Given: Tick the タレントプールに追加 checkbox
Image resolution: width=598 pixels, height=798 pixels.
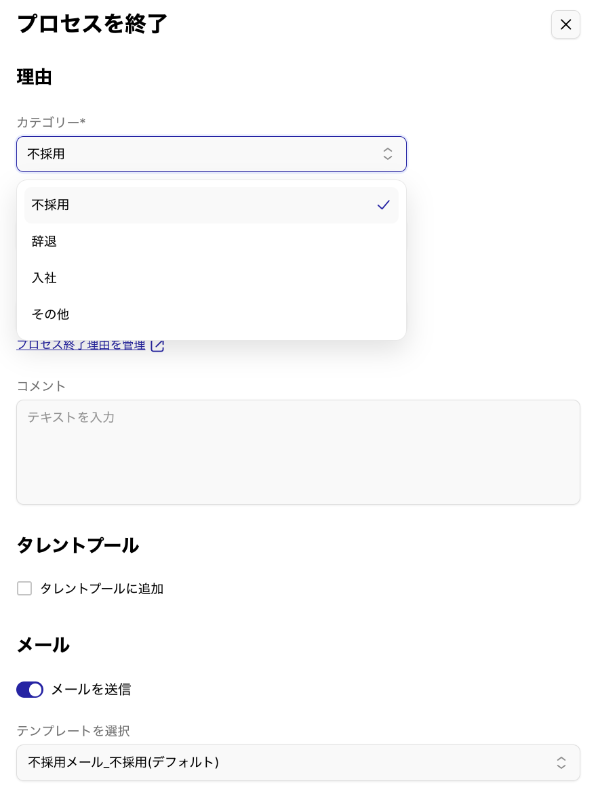Looking at the screenshot, I should pyautogui.click(x=24, y=589).
